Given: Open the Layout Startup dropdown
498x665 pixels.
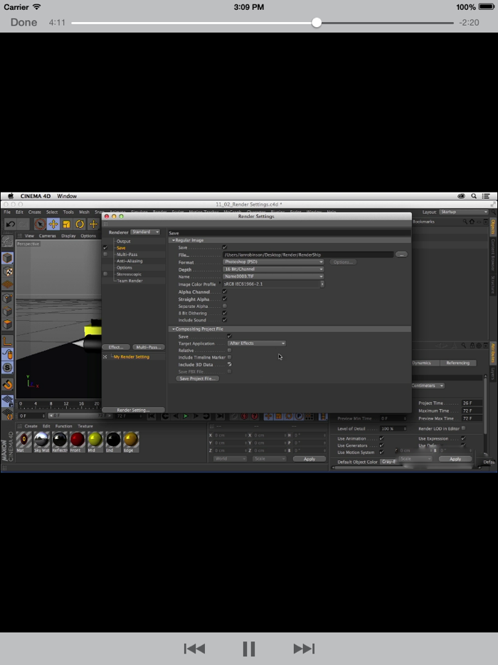Looking at the screenshot, I should click(463, 212).
